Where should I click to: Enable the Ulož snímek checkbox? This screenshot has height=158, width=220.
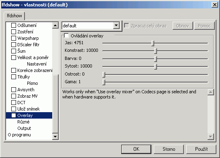click(x=14, y=109)
